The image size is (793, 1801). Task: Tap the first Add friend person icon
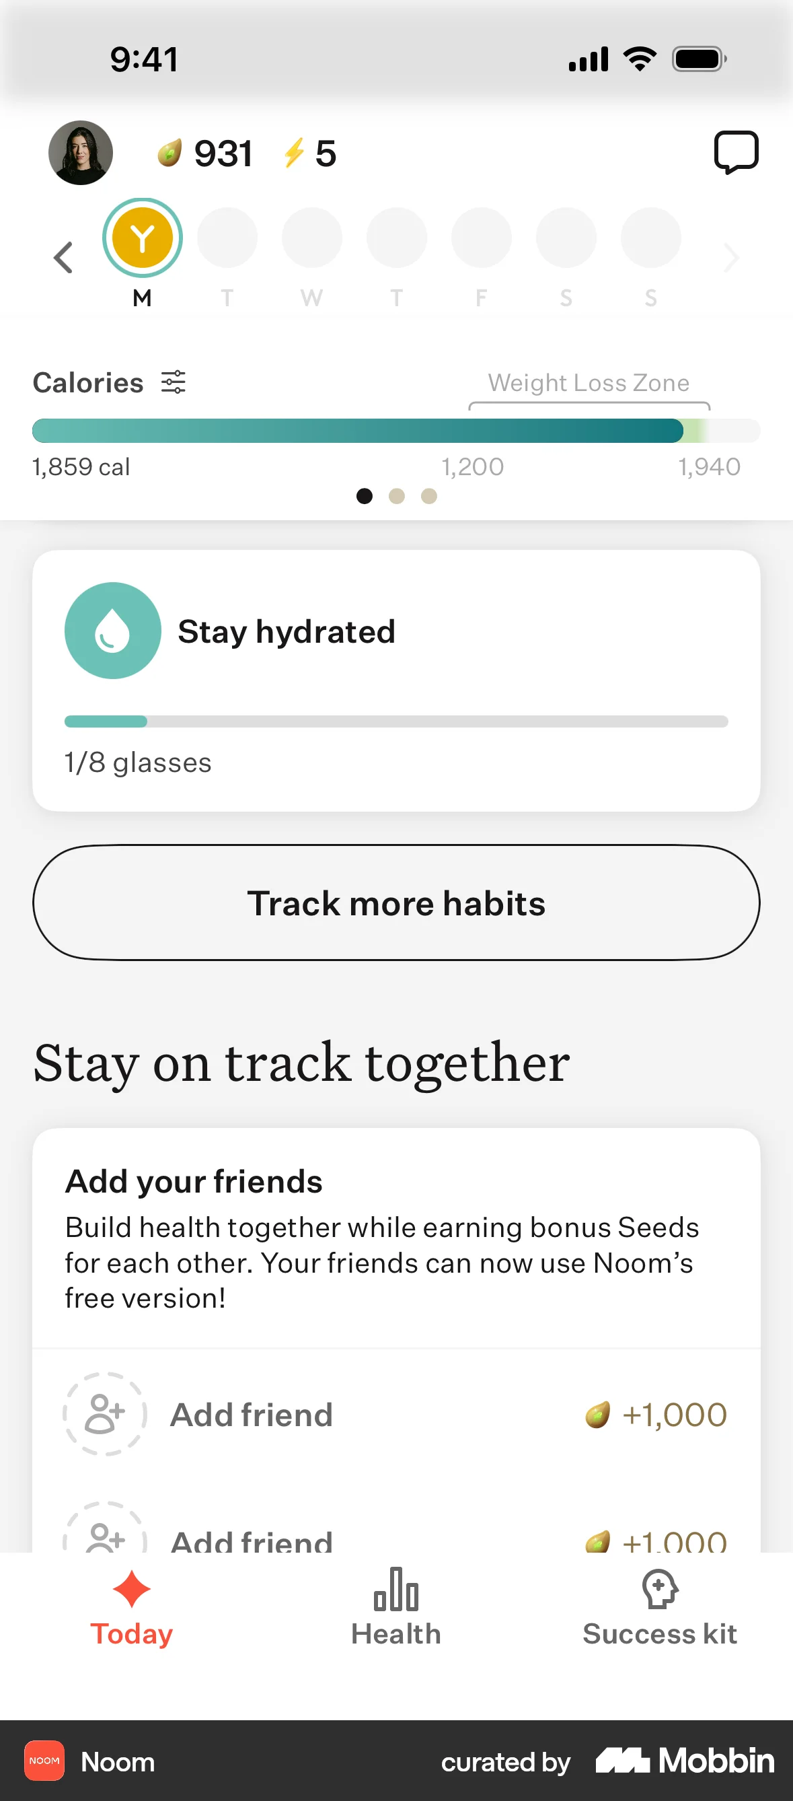point(105,1413)
